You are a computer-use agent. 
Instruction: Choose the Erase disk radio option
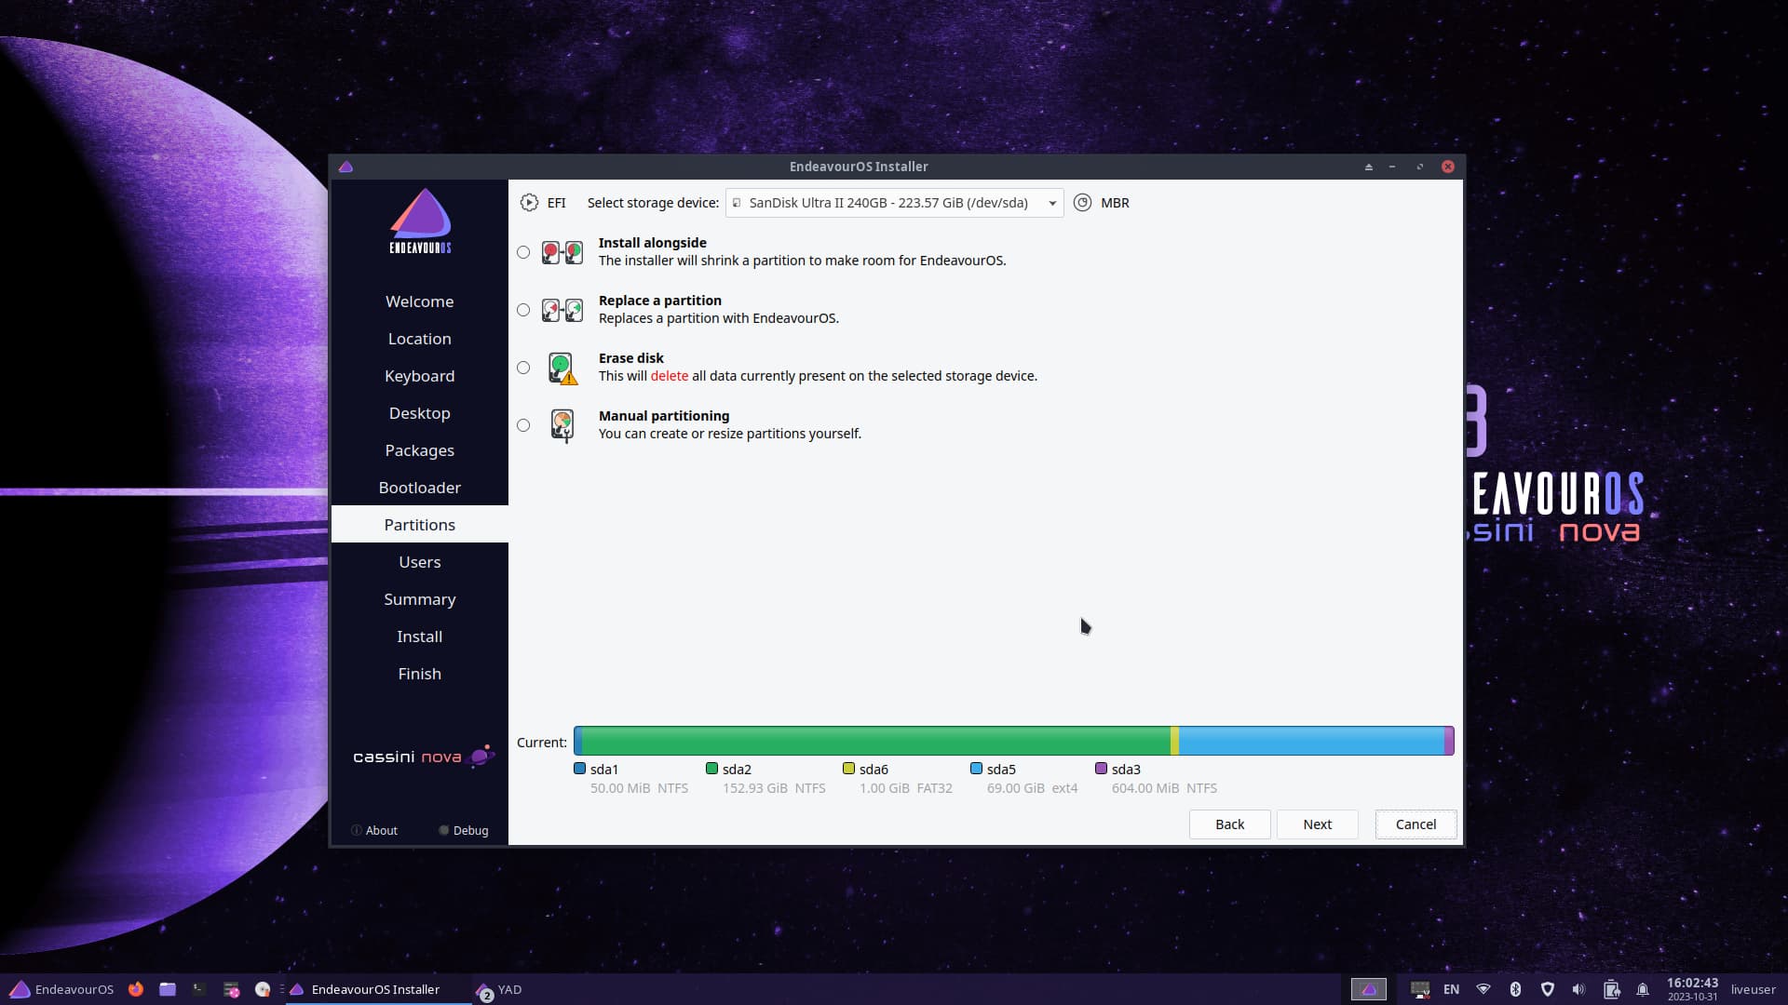coord(523,368)
